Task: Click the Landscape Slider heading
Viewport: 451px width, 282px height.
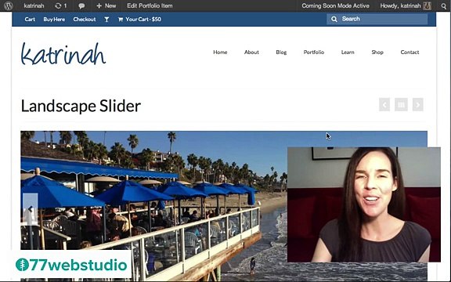Action: [81, 106]
